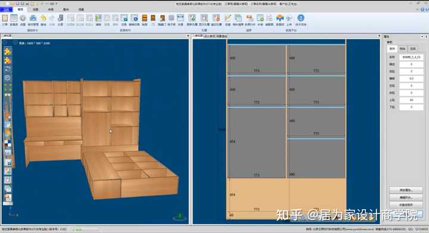429x233 pixels.
Task: Expand the 2D view panel dropdown arrow
Action: [379, 36]
